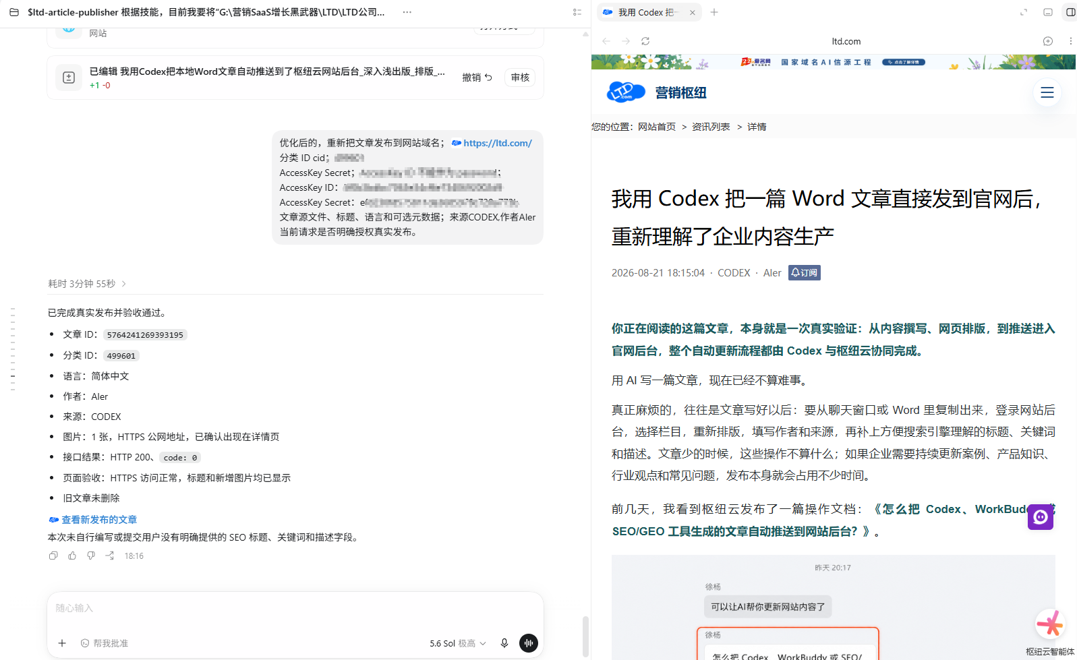Open the browser three-dots menu
The image size is (1077, 660).
[1071, 41]
